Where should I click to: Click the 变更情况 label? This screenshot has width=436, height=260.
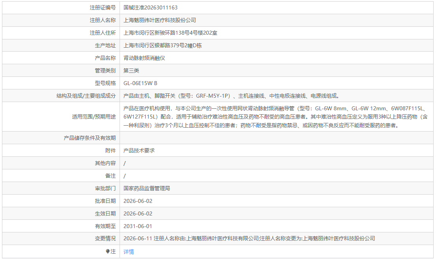[x=105, y=238]
